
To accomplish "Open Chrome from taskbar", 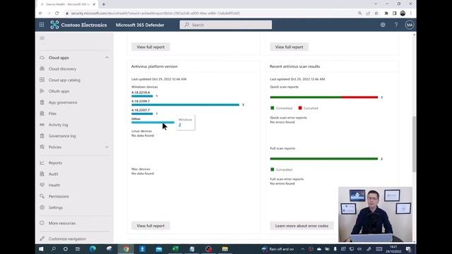I will coord(126,249).
